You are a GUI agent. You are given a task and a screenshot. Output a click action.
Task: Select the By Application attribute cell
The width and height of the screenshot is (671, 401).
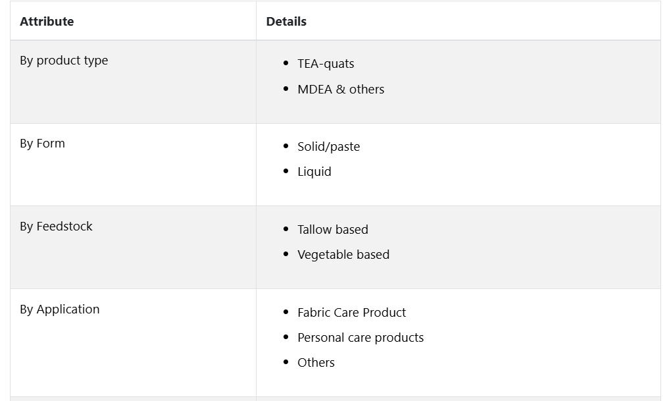(60, 309)
